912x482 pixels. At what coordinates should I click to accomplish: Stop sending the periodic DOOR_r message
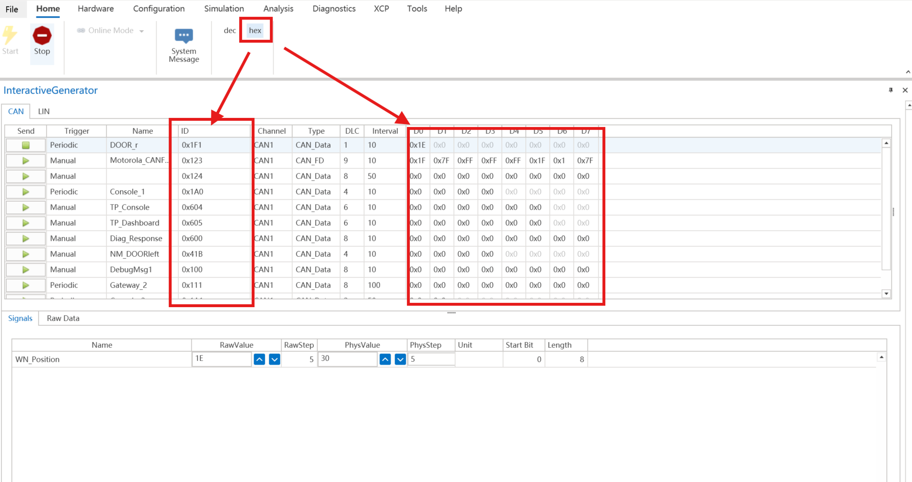pos(26,145)
